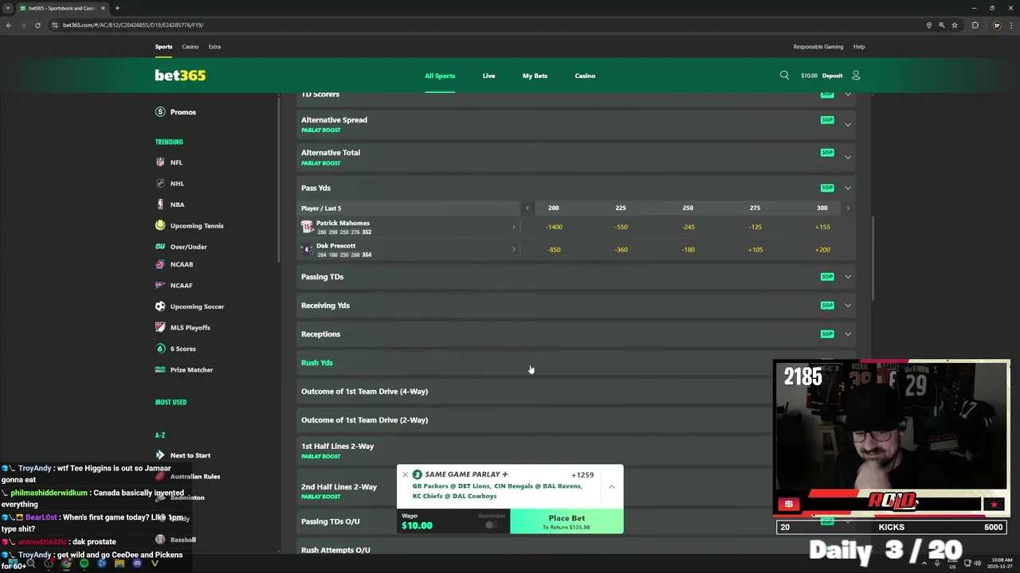This screenshot has width=1020, height=573.
Task: Open the Casino nav tab
Action: (x=585, y=76)
